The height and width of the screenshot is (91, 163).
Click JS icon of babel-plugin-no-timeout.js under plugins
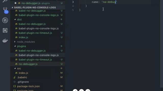(16, 60)
